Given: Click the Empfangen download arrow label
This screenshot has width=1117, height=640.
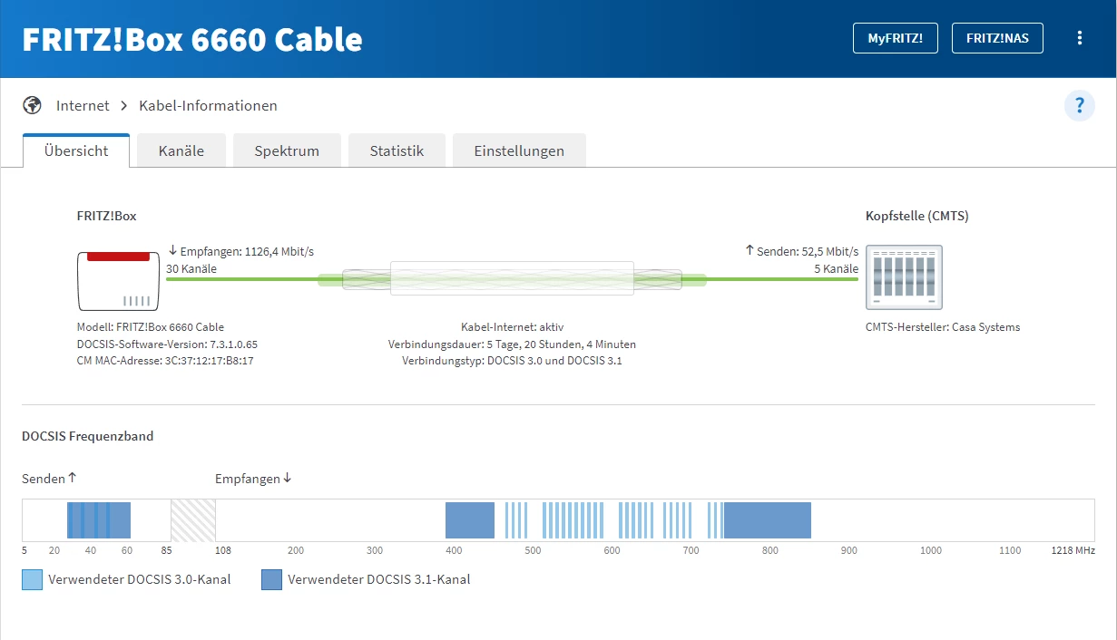Looking at the screenshot, I should click(x=253, y=479).
